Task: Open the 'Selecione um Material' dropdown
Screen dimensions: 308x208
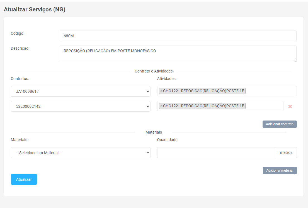Action: tap(81, 153)
